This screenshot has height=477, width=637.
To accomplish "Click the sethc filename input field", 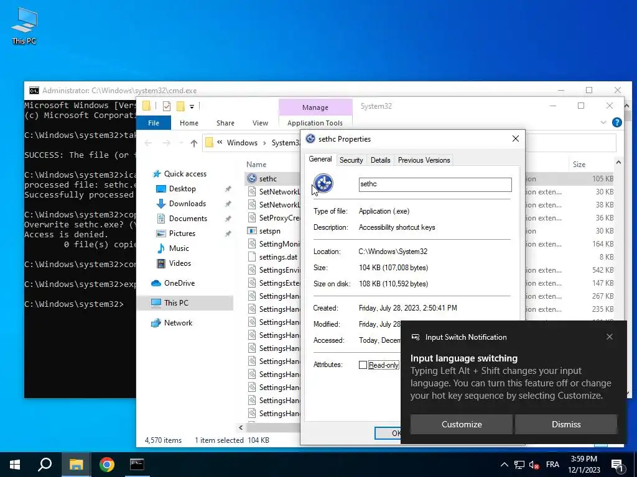I will tap(435, 184).
